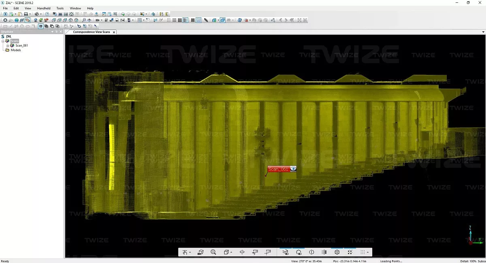Click the printer icon in the toolbar

(x=36, y=14)
